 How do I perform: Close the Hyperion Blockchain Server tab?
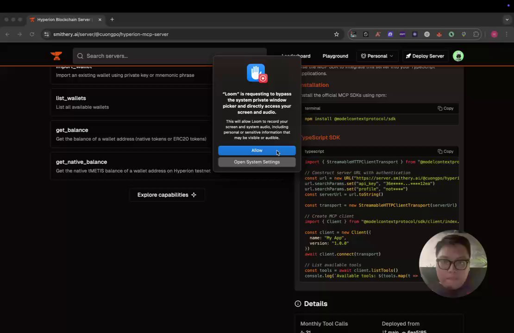[100, 19]
